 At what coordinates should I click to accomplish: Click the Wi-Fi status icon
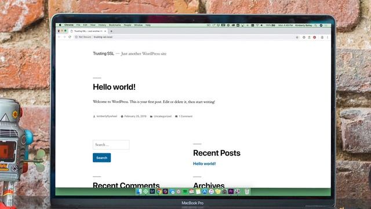pos(257,25)
